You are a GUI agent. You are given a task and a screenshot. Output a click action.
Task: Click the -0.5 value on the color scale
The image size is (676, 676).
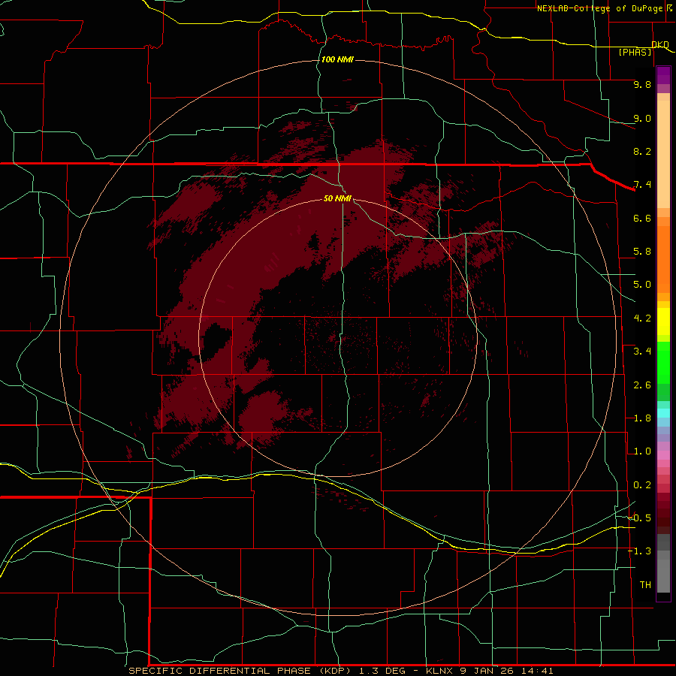point(639,518)
